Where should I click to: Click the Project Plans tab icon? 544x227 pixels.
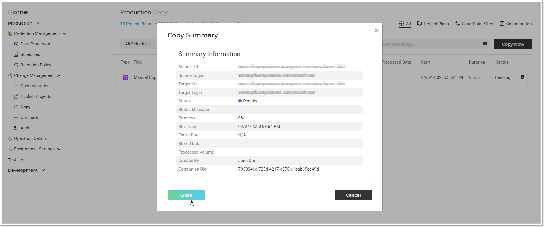click(x=419, y=24)
